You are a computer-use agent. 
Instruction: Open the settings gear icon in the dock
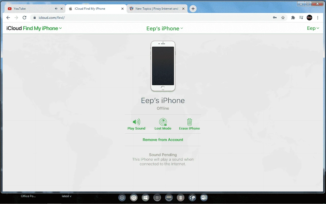122,198
